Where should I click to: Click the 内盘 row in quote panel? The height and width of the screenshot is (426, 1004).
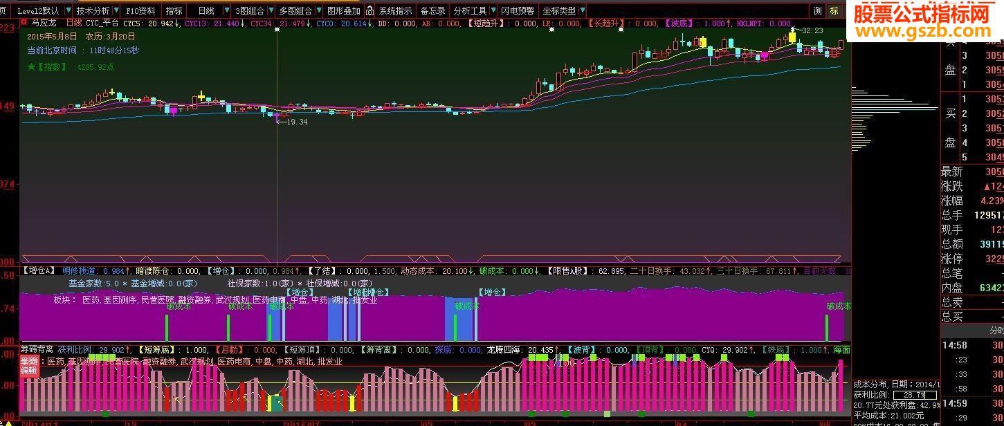coord(972,288)
